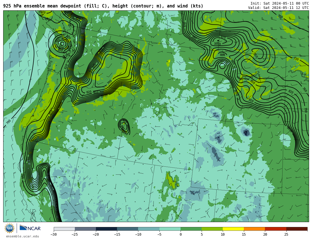
Task: Select the plot title '925 hPa ensemble mean dewpoint'
Action: point(42,6)
